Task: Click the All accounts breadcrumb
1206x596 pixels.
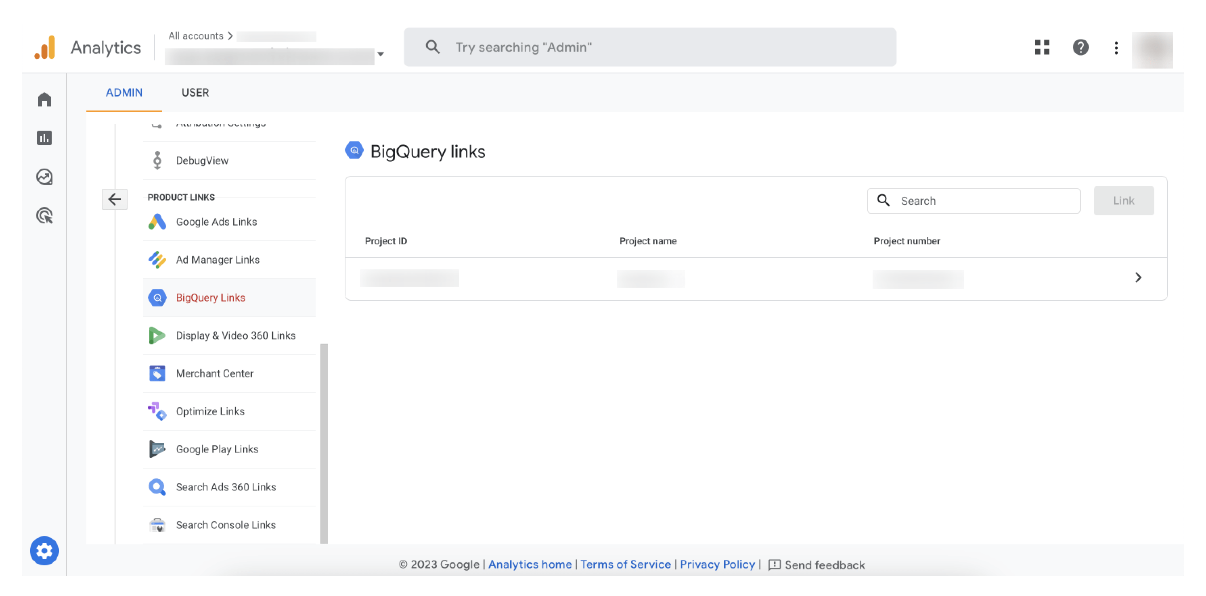Action: [196, 36]
